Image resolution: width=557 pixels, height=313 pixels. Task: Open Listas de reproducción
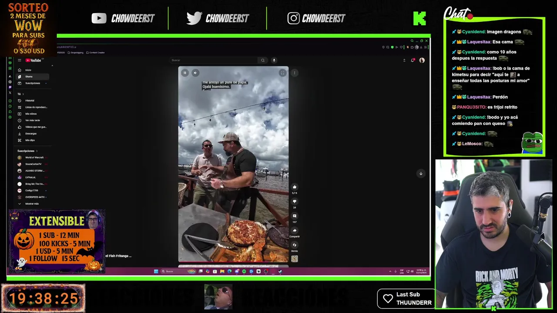(x=32, y=107)
